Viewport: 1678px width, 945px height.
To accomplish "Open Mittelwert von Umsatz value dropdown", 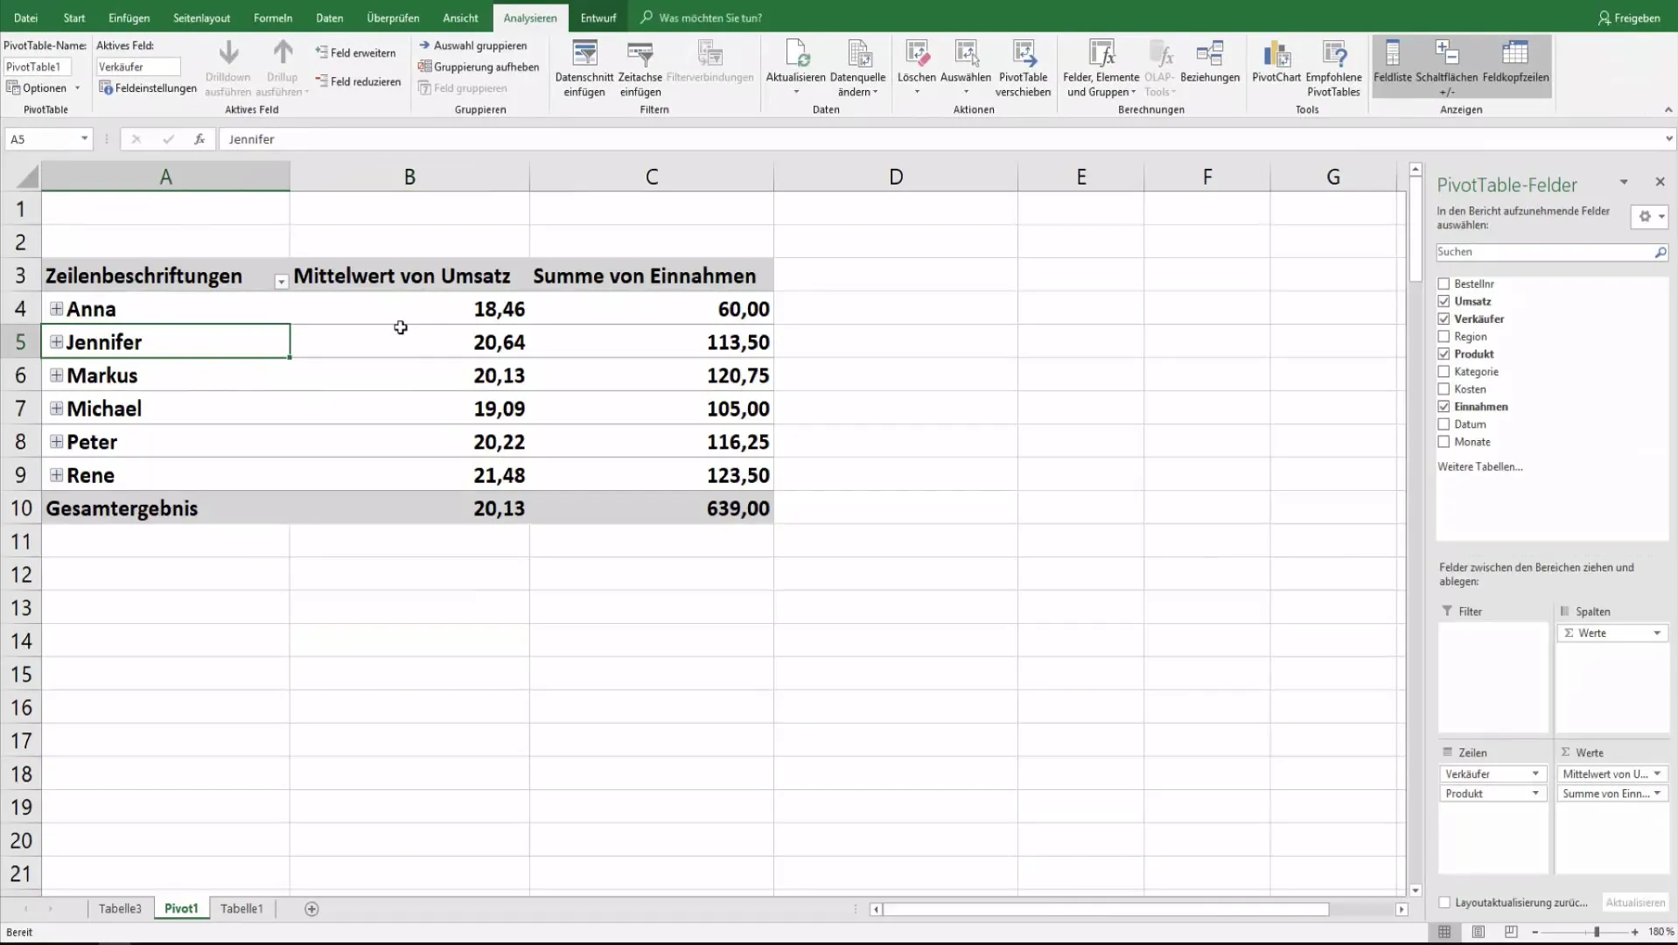I will [1657, 774].
